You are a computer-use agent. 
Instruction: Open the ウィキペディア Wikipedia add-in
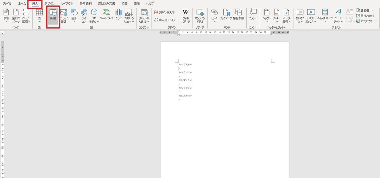[x=186, y=16]
